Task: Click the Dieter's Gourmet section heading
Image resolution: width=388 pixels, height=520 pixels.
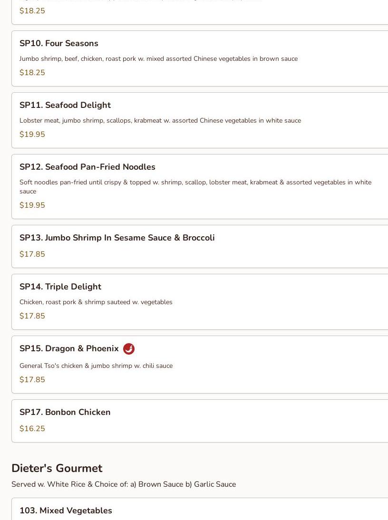Action: 57,468
